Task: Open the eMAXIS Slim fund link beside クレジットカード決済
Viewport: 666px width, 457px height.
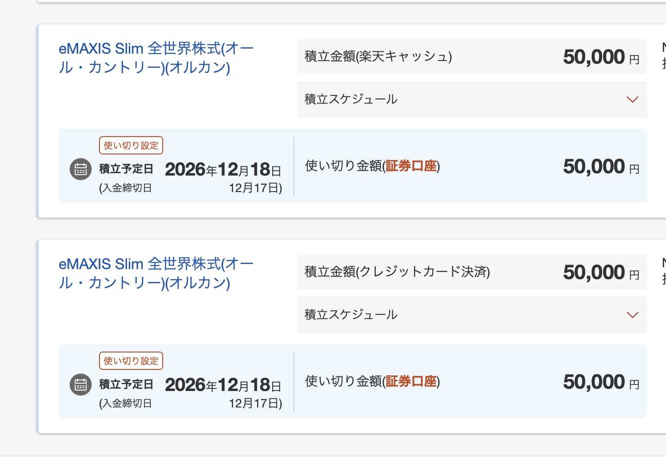Action: point(156,273)
